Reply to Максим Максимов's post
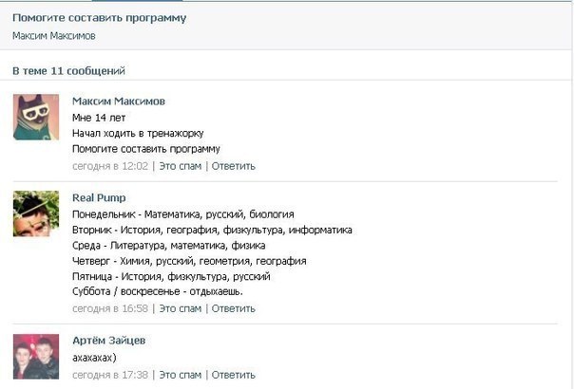Image resolution: width=574 pixels, height=389 pixels. click(x=233, y=166)
